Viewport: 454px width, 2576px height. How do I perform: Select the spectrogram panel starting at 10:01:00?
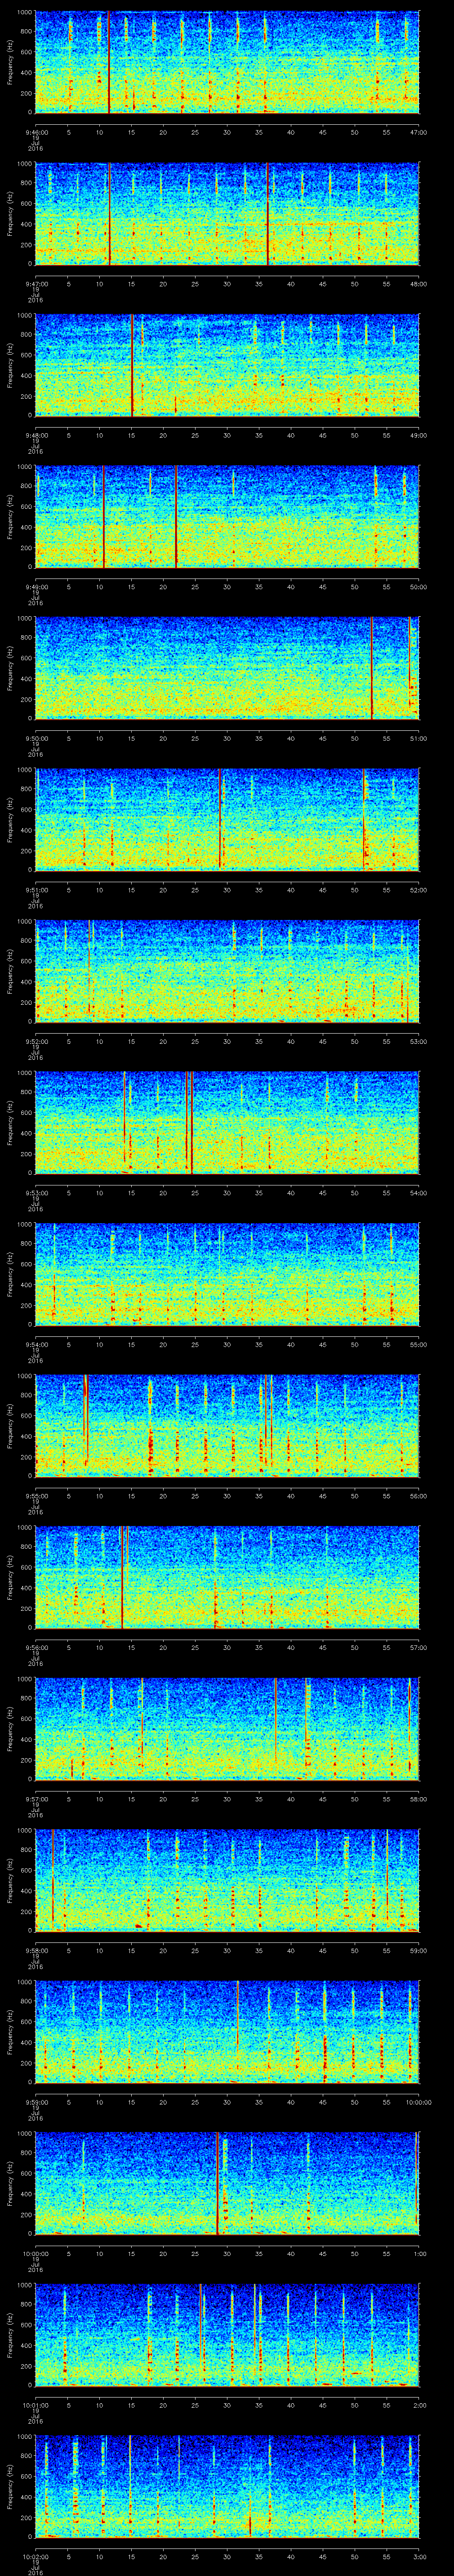(227, 2335)
